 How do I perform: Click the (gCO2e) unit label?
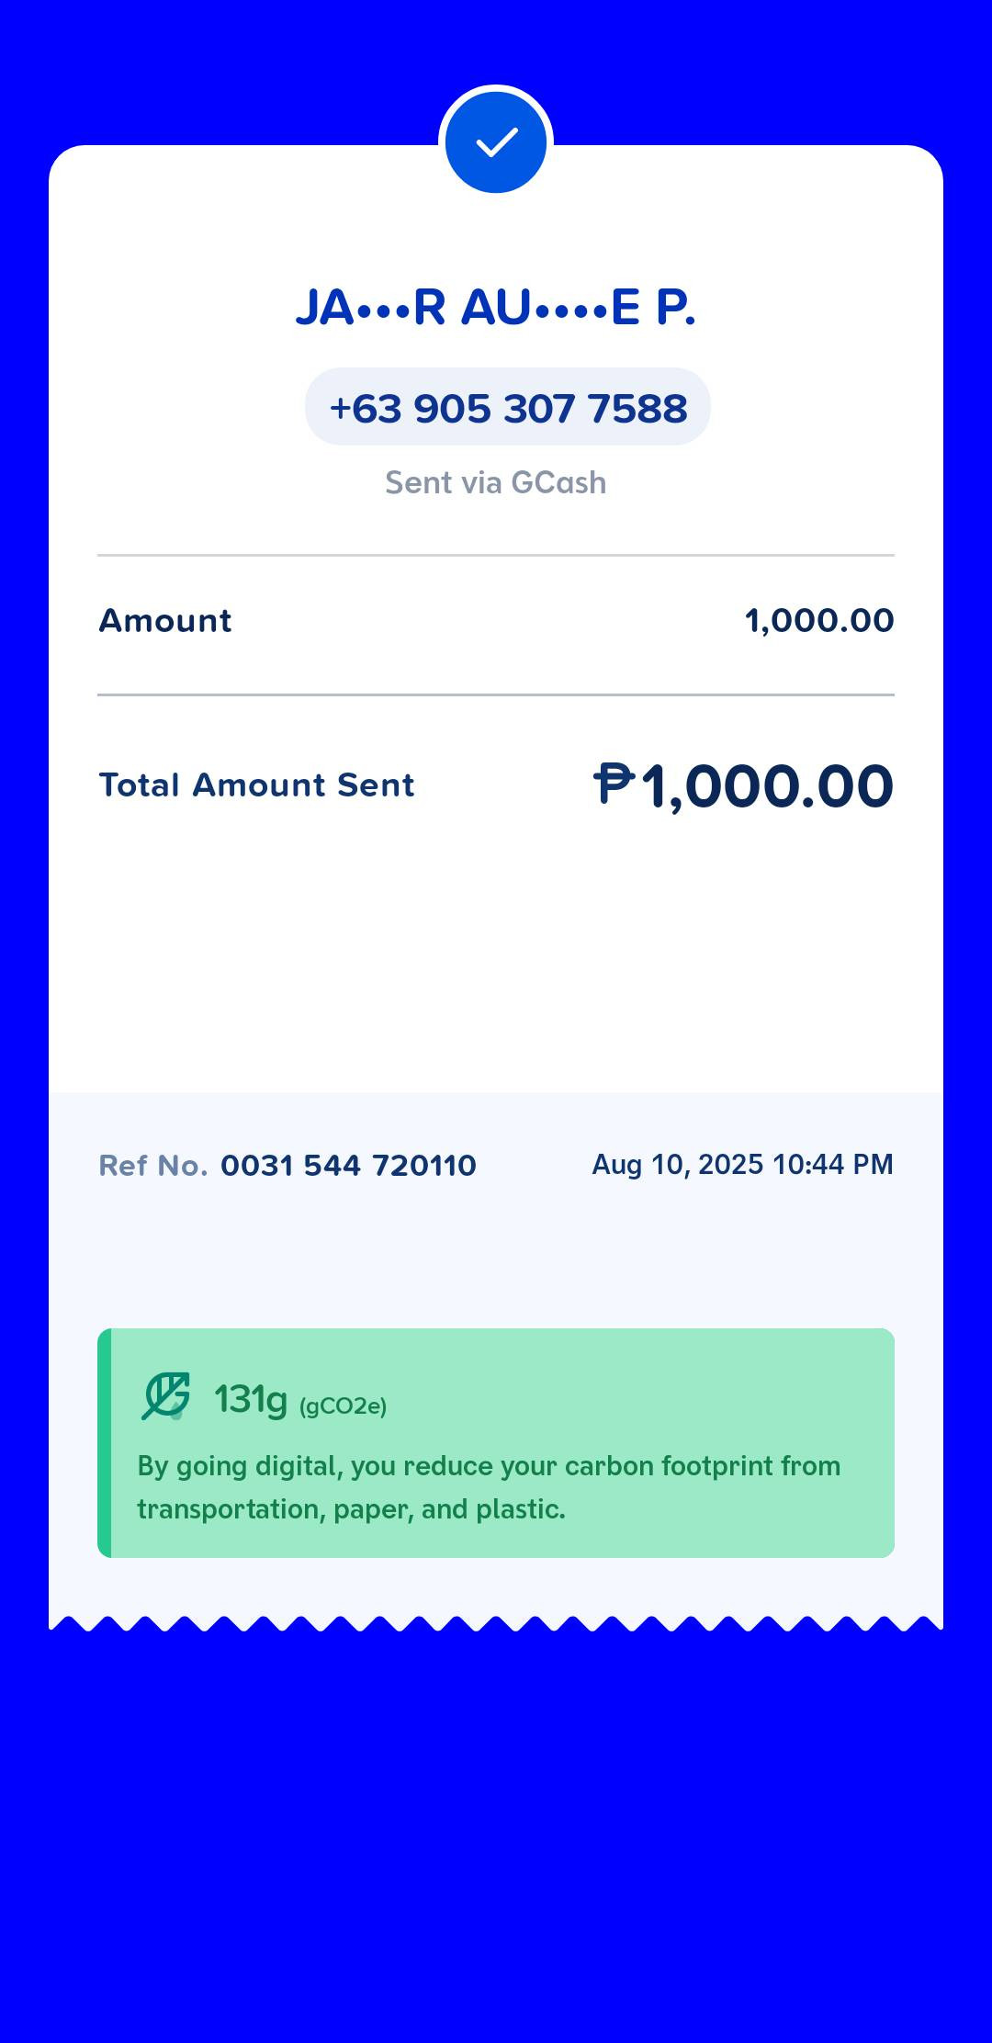click(x=343, y=1406)
